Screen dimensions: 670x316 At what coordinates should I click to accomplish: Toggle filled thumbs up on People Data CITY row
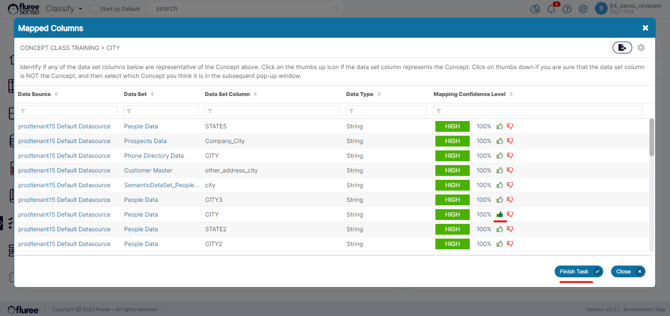tap(500, 215)
